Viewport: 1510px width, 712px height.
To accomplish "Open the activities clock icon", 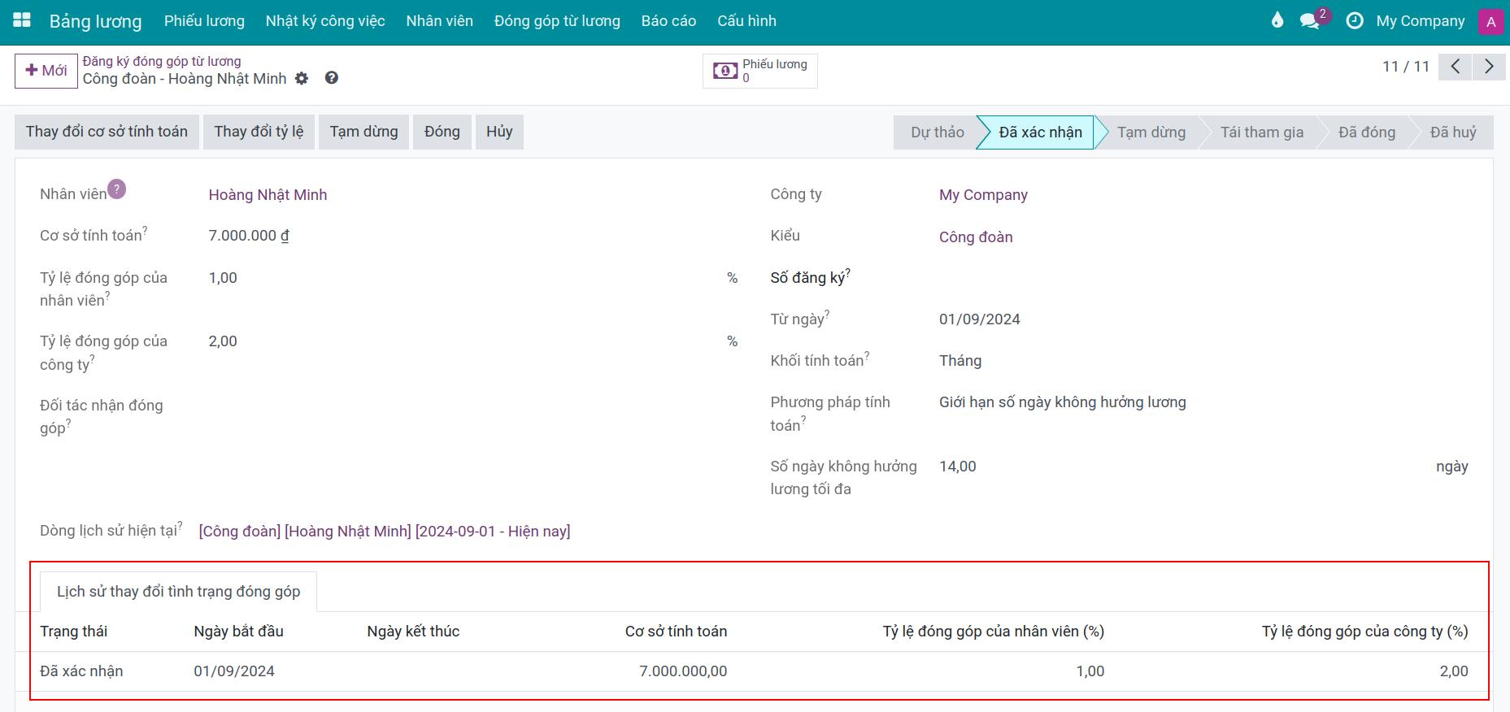I will tap(1355, 21).
